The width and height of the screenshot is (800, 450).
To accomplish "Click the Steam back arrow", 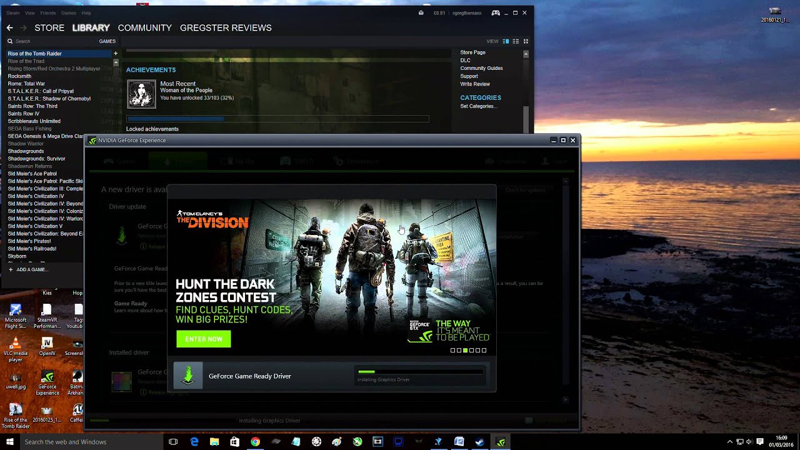I will pyautogui.click(x=9, y=28).
